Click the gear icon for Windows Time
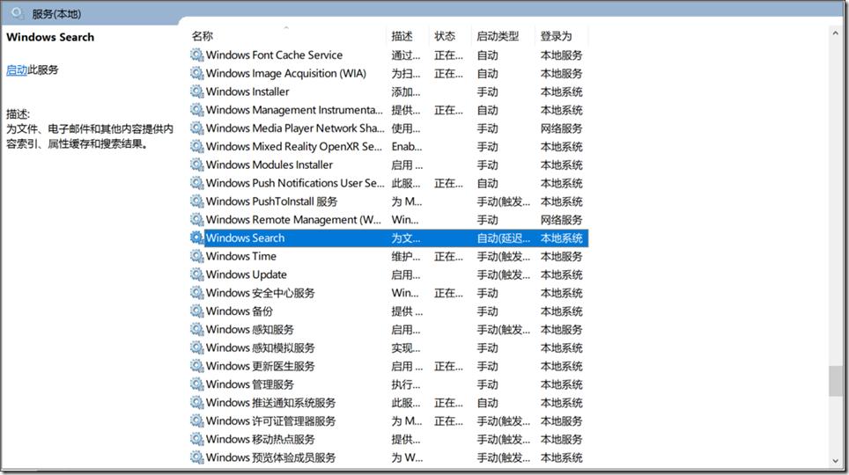Viewport: 849px width, 475px height. [196, 256]
